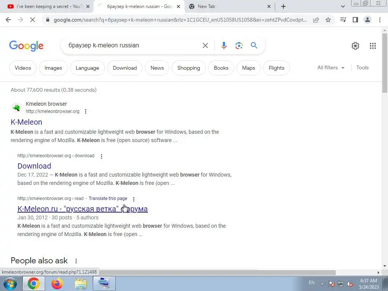Open Google quick settings gear
388x291 pixels.
(355, 46)
